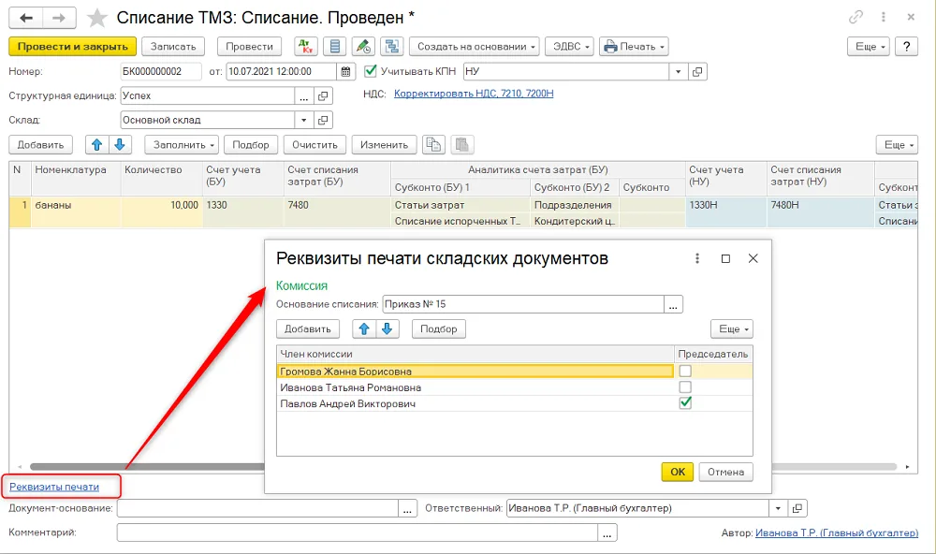Expand Ответственный dropdown arrow
The width and height of the screenshot is (936, 554).
point(778,509)
